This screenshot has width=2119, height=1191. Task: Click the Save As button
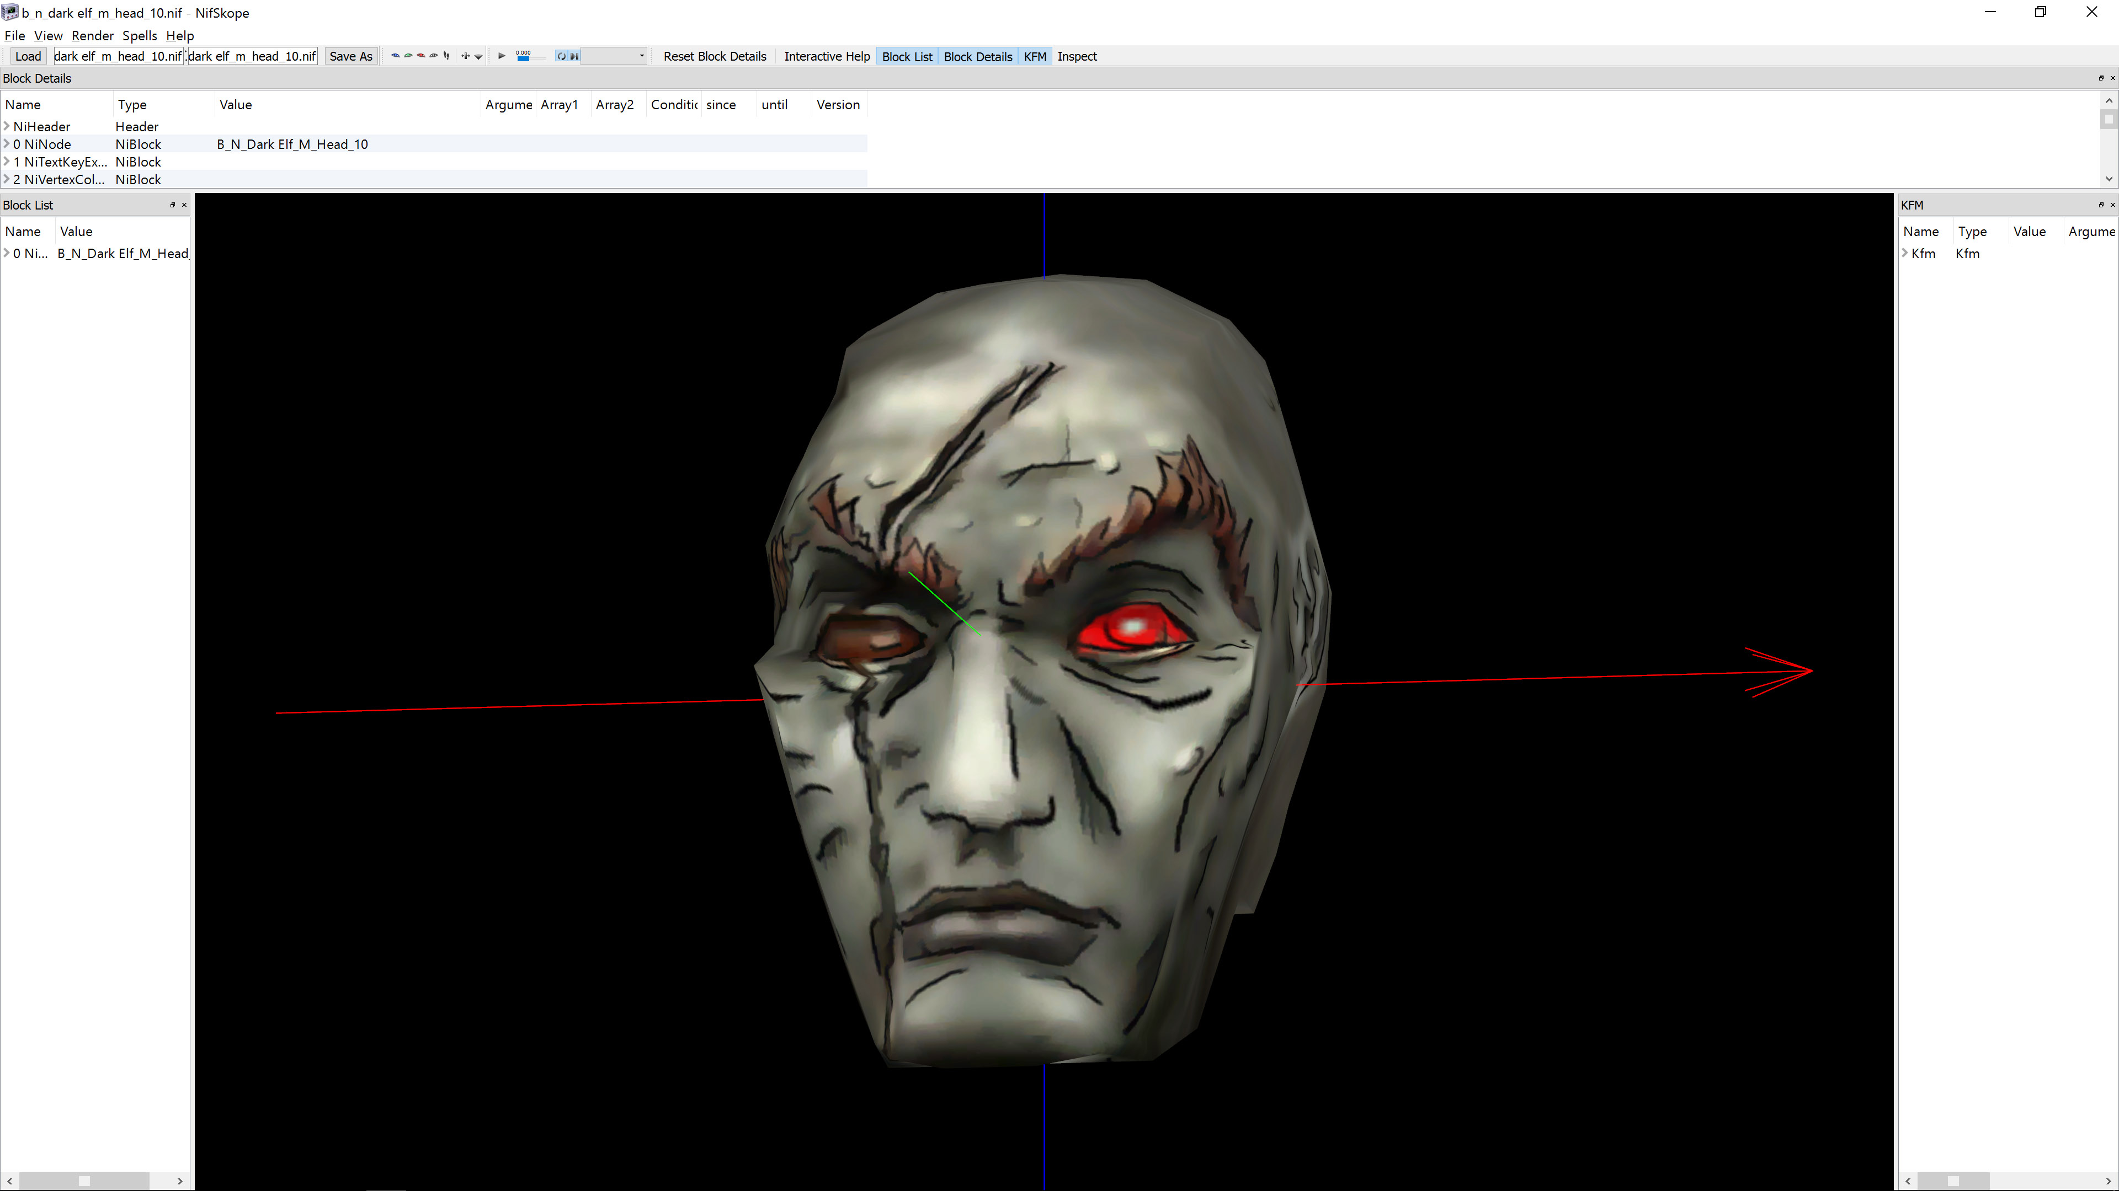coord(350,56)
